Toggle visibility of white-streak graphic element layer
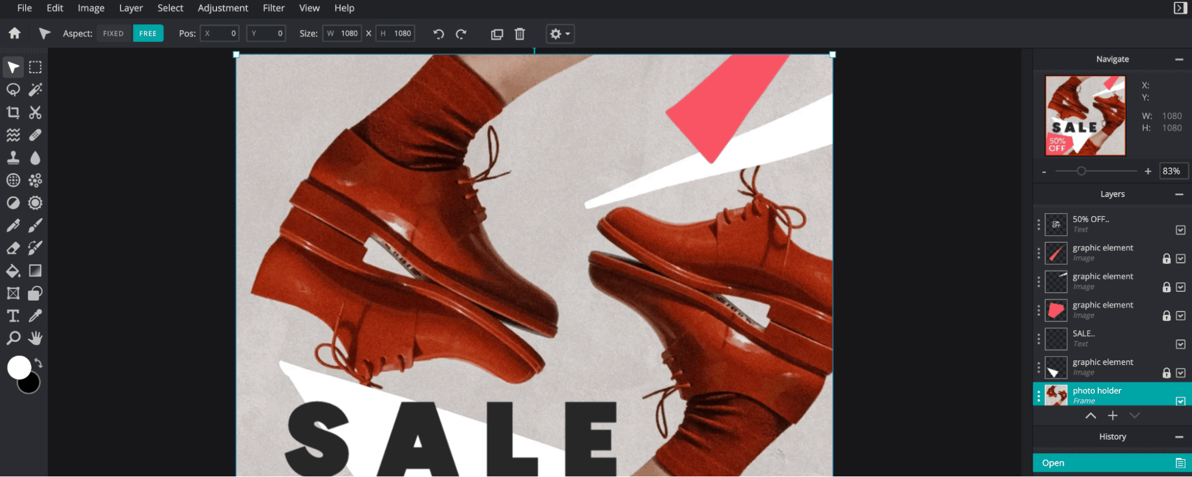 [1180, 287]
